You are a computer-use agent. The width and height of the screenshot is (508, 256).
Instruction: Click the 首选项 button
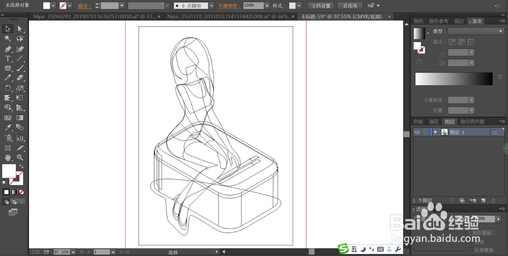point(350,6)
